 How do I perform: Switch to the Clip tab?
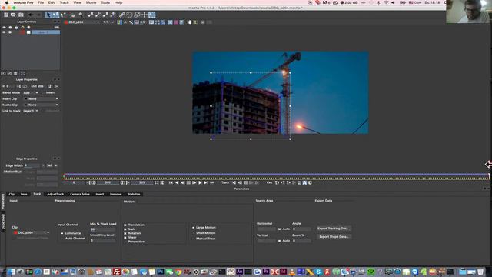(12, 194)
